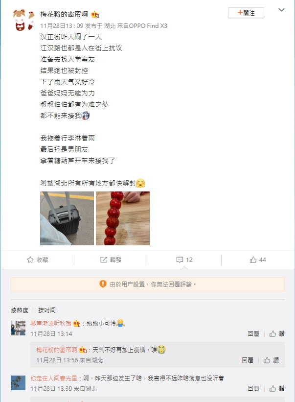Click the 轉發 repost icon

pos(103,260)
